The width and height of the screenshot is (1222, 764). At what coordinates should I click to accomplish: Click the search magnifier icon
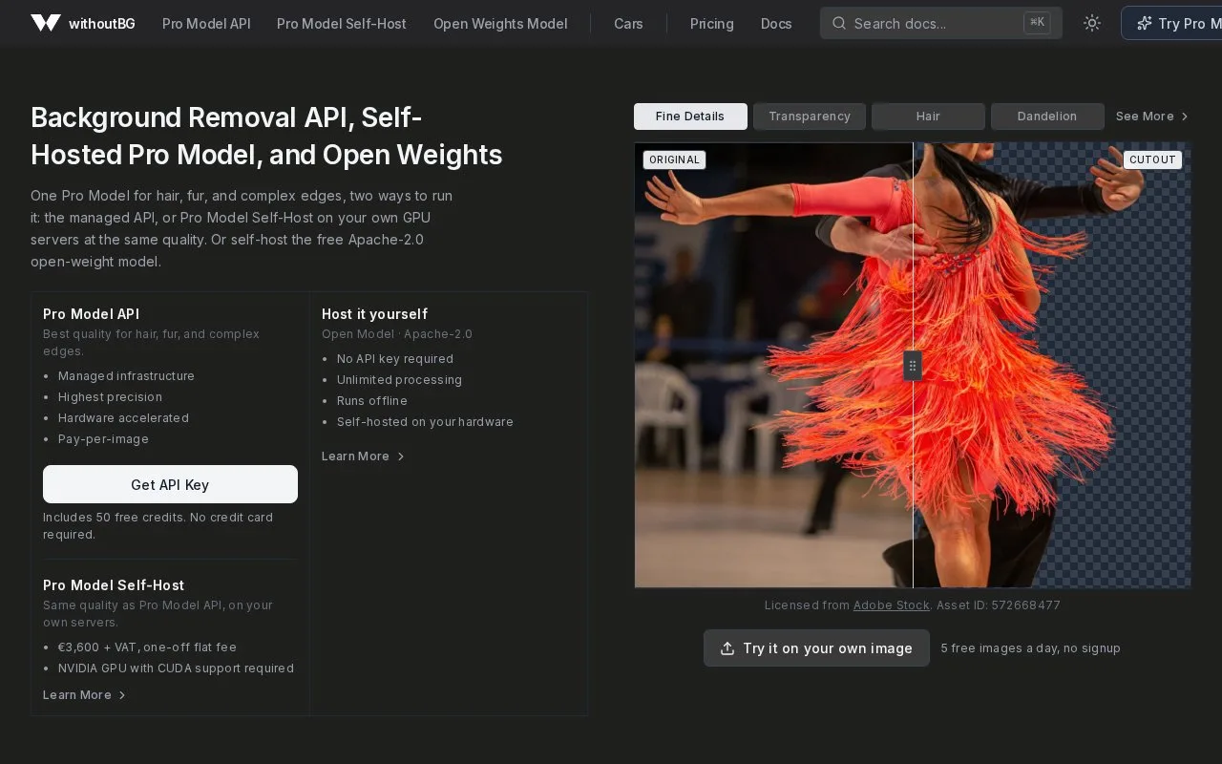pyautogui.click(x=839, y=23)
